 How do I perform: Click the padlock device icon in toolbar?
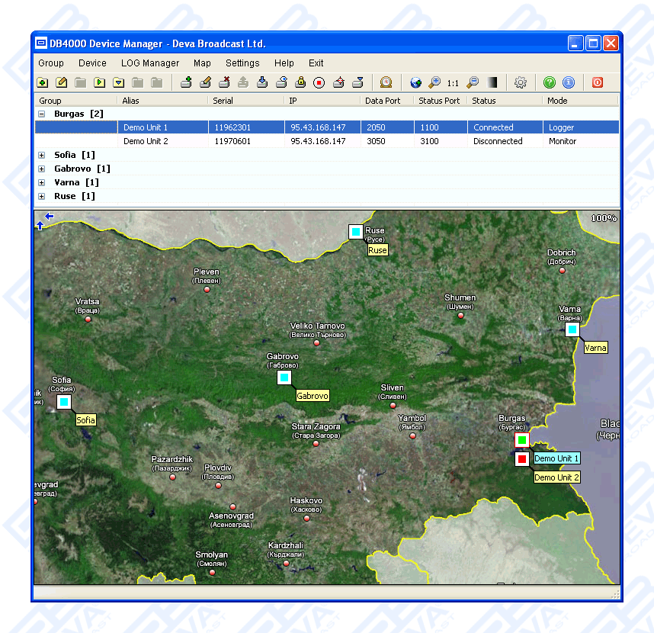[x=300, y=82]
